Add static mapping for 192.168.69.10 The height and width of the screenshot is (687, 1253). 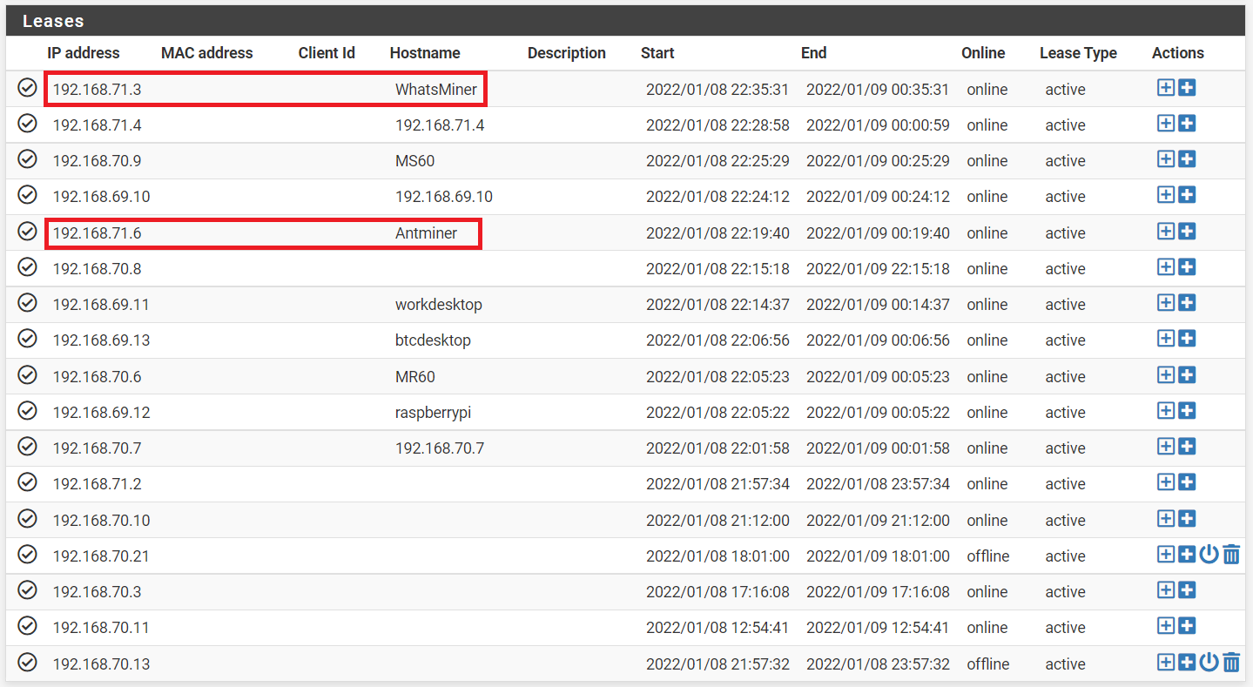tap(1166, 195)
